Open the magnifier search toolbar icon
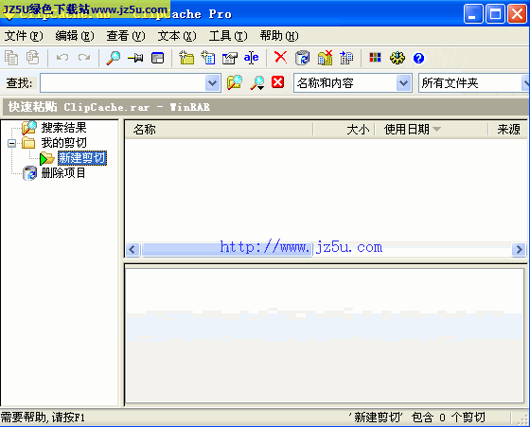 (x=114, y=58)
